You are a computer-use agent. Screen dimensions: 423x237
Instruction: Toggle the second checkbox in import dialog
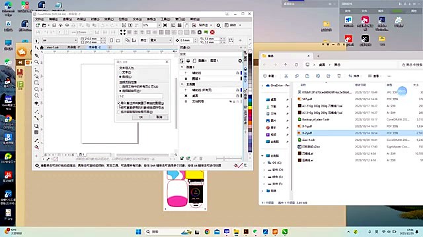[119, 107]
